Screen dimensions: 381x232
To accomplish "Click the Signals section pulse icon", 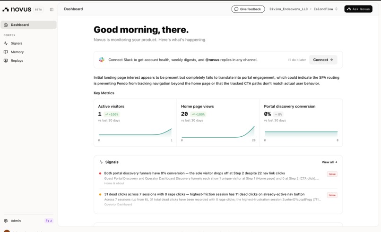I will pyautogui.click(x=101, y=162).
